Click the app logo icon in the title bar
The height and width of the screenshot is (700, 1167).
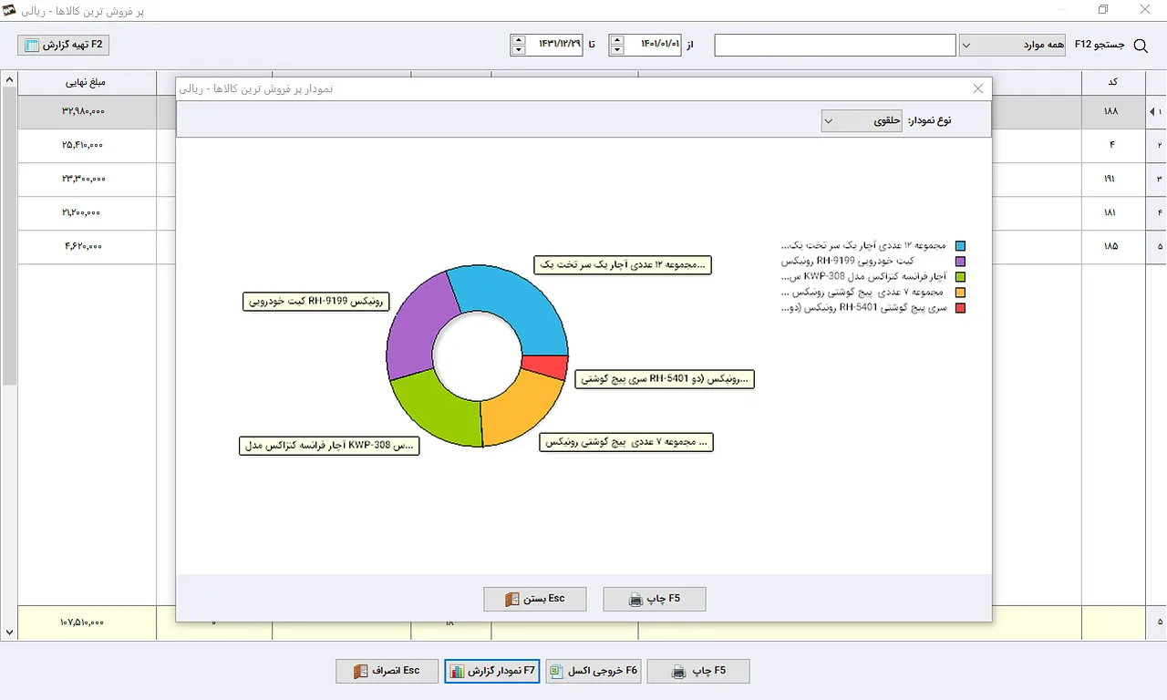click(x=10, y=10)
